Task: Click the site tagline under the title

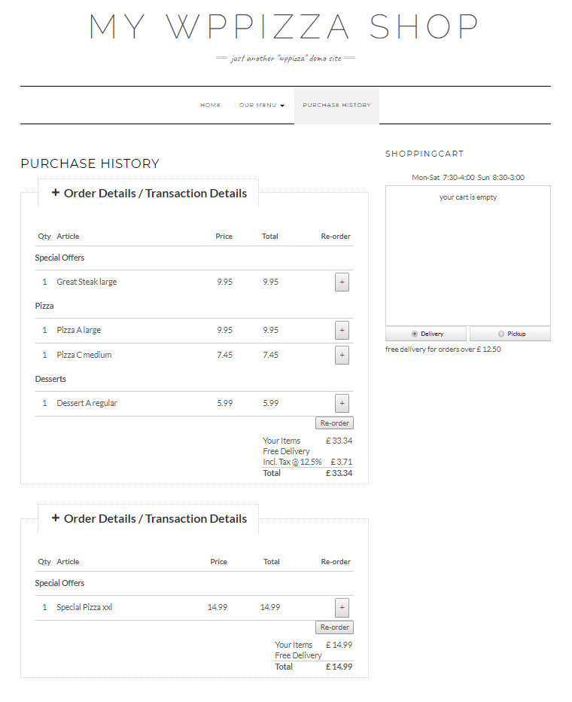Action: click(284, 58)
